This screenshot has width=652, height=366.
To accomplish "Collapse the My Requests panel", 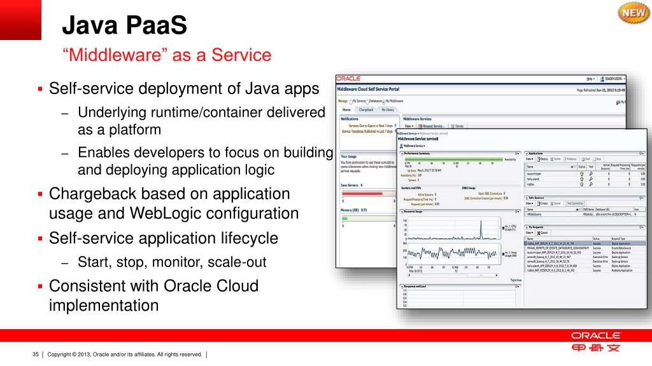I will point(527,227).
